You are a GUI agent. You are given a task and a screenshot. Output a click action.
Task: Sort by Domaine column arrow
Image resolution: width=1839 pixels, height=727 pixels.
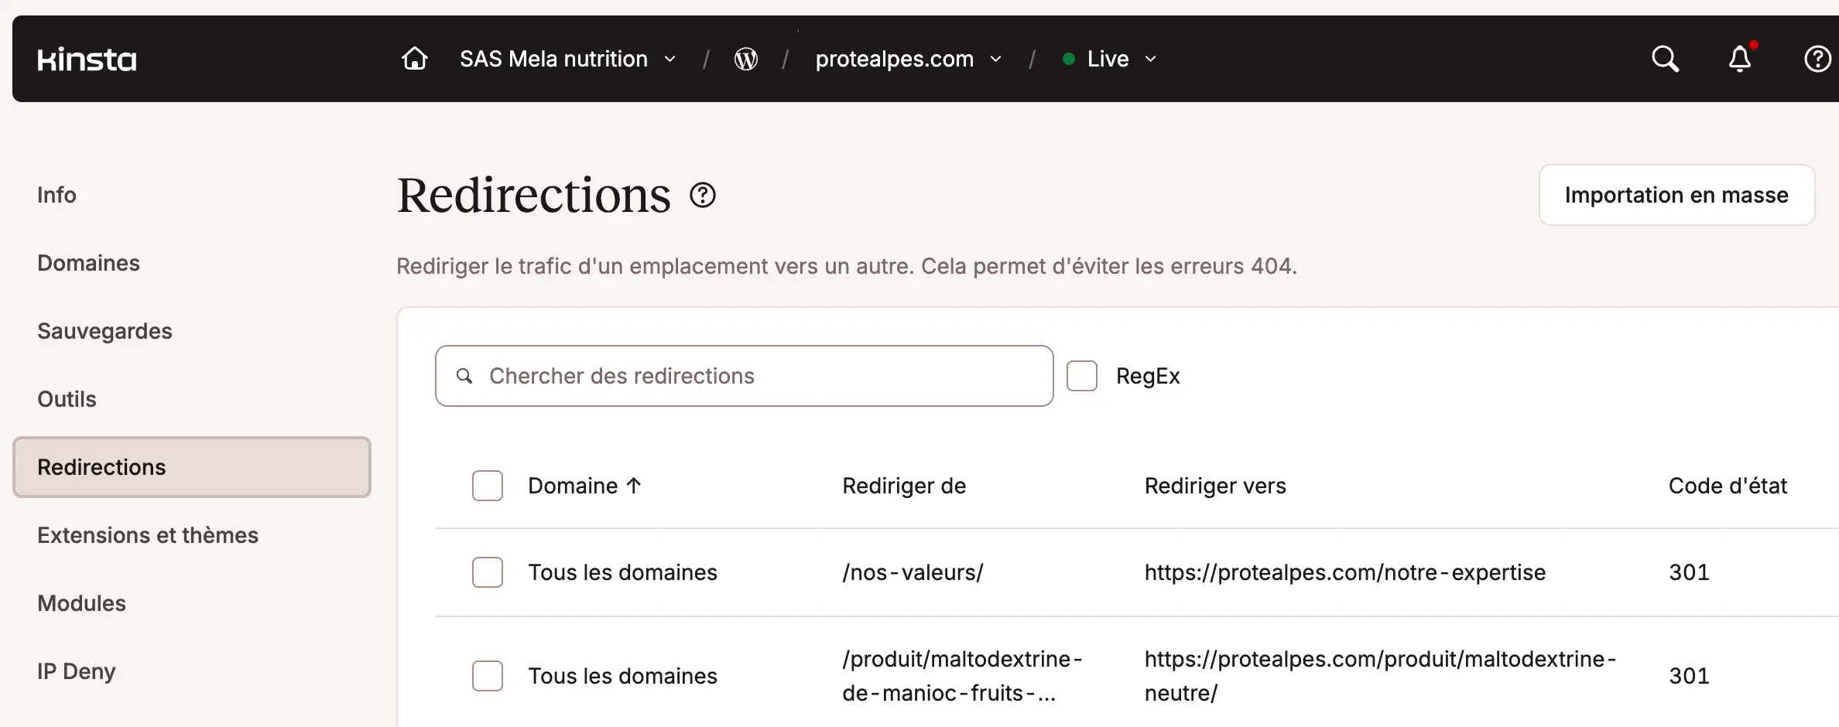click(634, 486)
